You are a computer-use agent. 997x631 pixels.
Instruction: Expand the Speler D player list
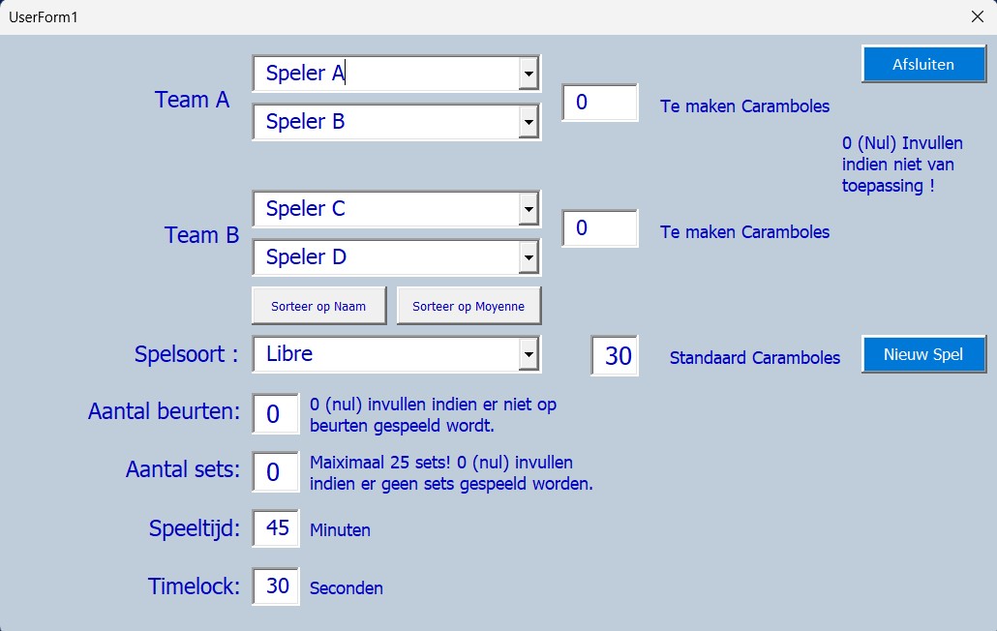[x=529, y=257]
